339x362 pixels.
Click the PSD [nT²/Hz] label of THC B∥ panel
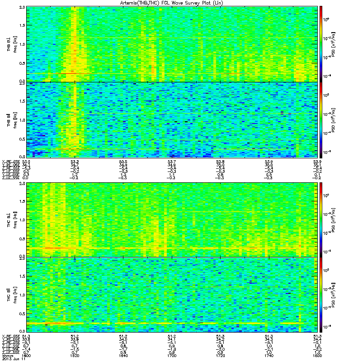pos(334,295)
